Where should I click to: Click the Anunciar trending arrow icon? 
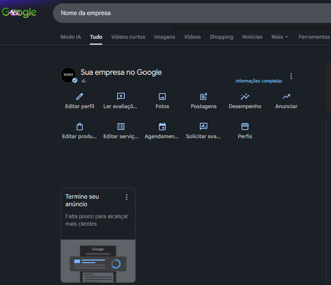tap(286, 97)
